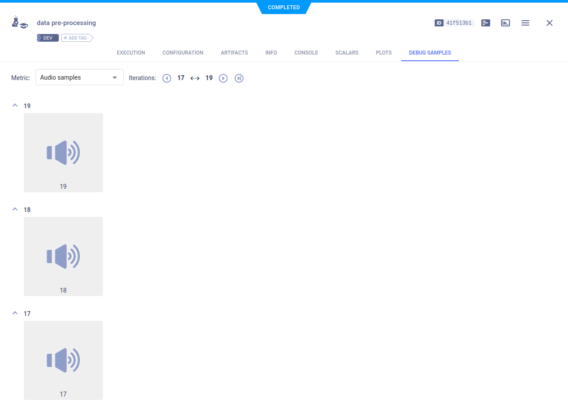The width and height of the screenshot is (568, 418).
Task: Switch to the Scalars tab
Action: 347,53
